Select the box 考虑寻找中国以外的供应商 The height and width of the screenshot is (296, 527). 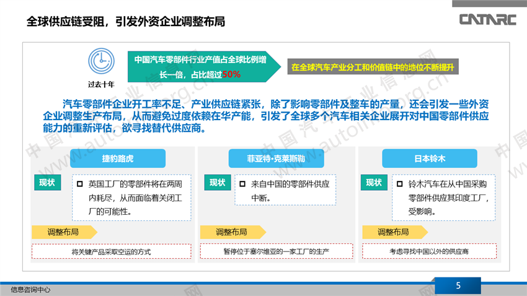[x=429, y=251]
